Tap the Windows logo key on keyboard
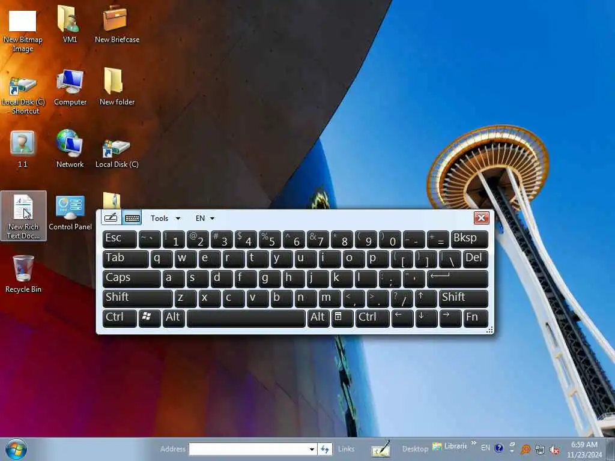 (150, 318)
